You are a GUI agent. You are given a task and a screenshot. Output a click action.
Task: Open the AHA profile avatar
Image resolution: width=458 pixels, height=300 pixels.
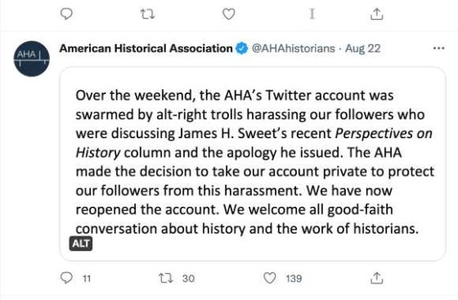point(32,59)
